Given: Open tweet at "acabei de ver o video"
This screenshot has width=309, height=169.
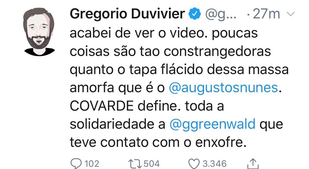Looking at the screenshot, I should point(137,33).
